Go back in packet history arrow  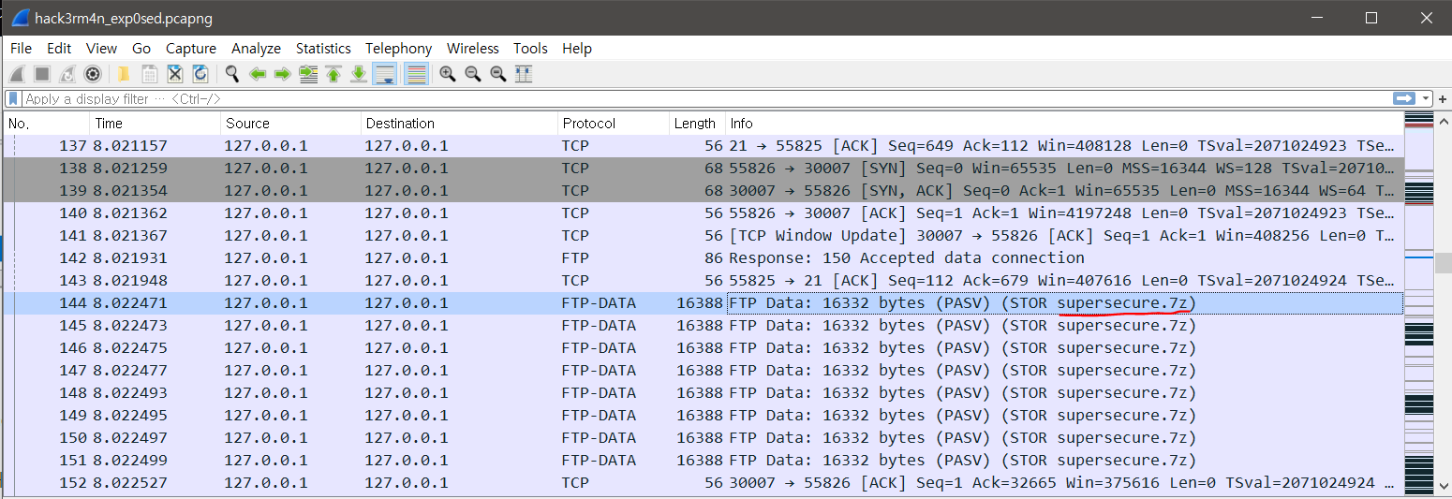tap(257, 74)
